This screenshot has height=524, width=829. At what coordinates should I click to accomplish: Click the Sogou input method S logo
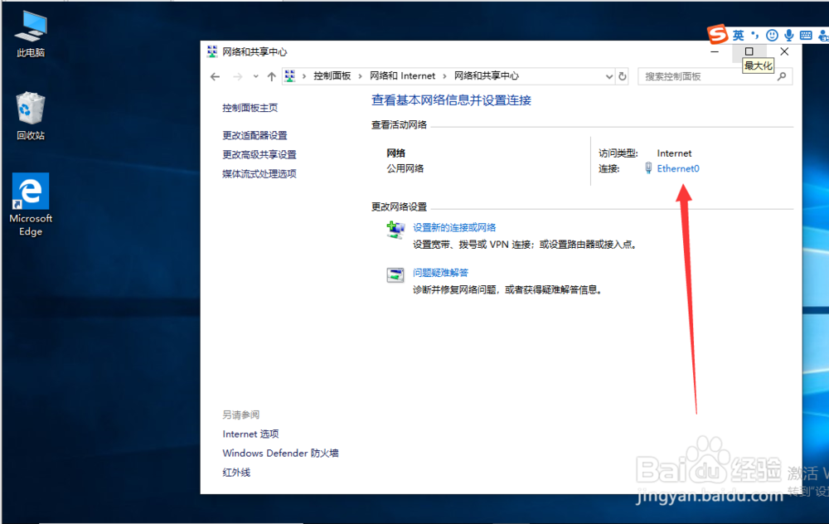click(717, 34)
